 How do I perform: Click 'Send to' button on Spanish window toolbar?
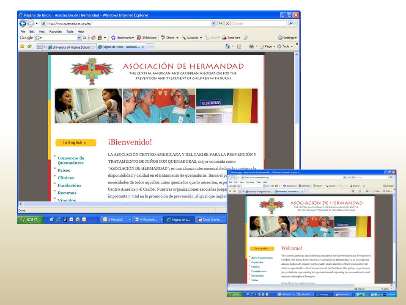pos(231,38)
